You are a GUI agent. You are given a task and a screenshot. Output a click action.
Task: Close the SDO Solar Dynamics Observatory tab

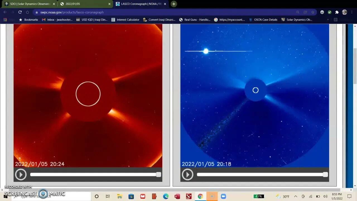pos(54,4)
